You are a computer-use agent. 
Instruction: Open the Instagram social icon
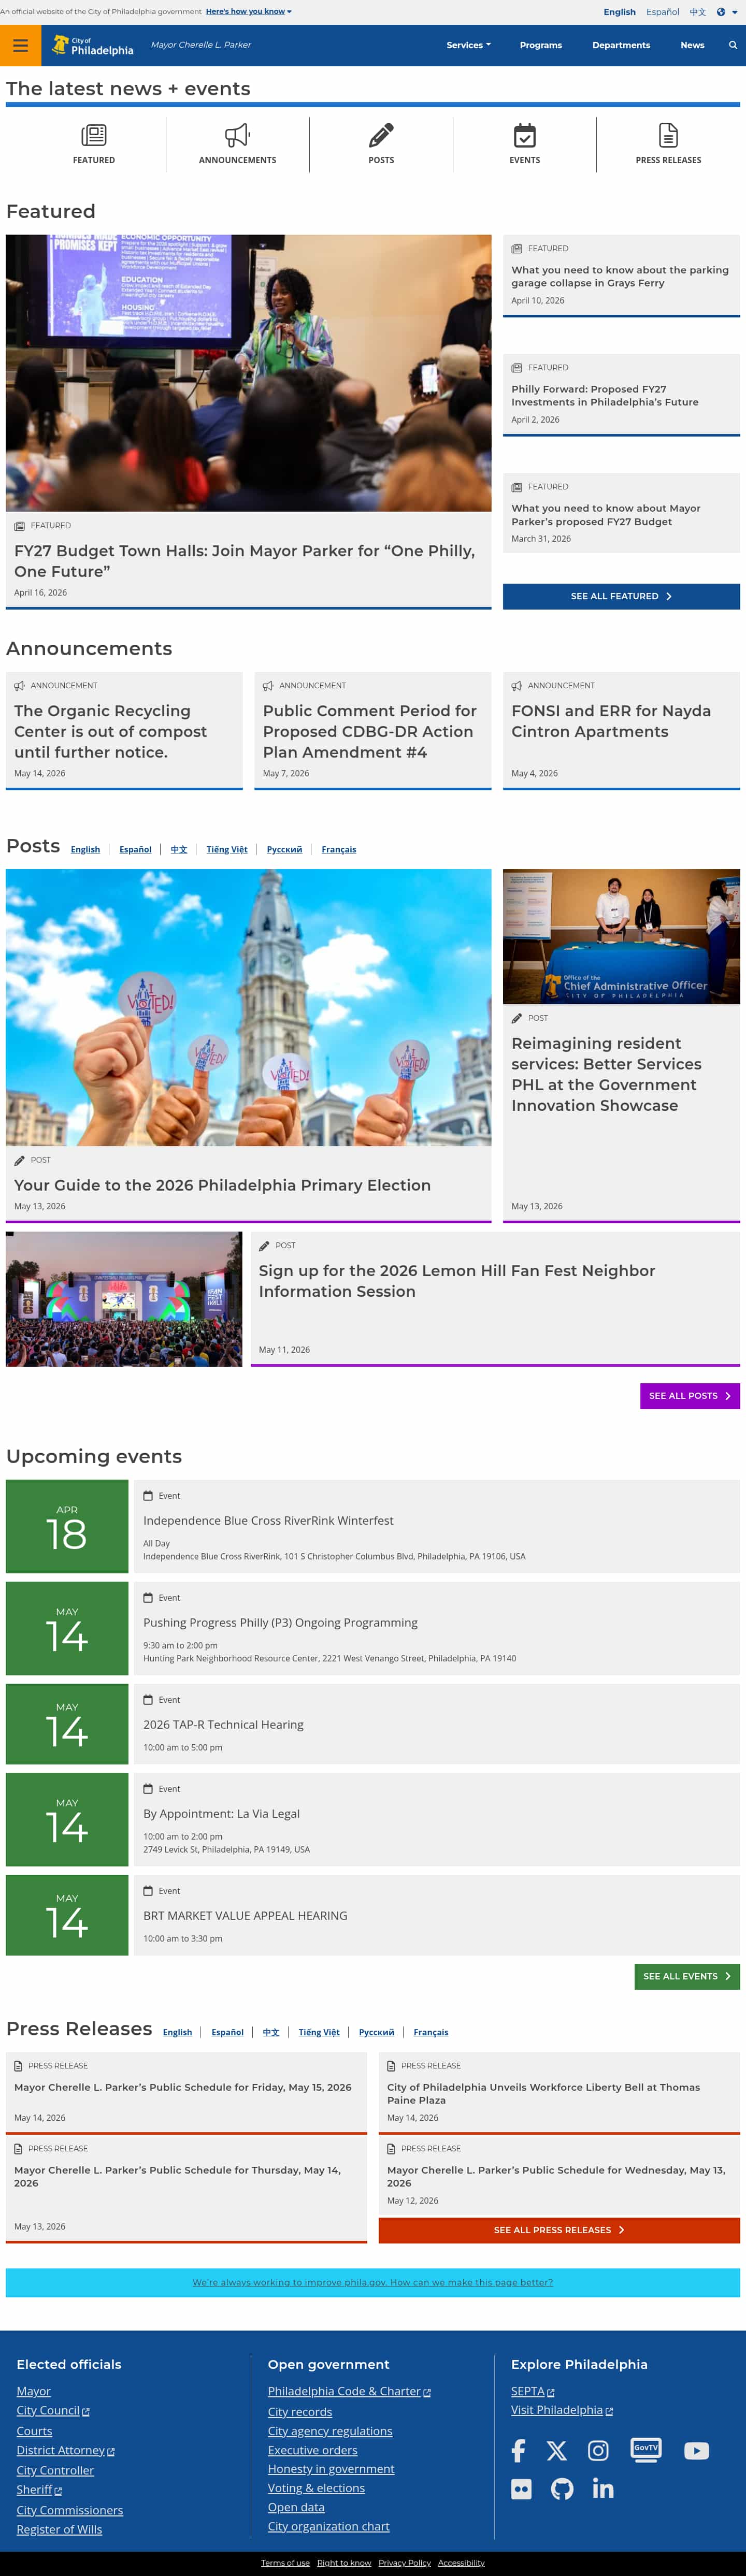pyautogui.click(x=598, y=2450)
